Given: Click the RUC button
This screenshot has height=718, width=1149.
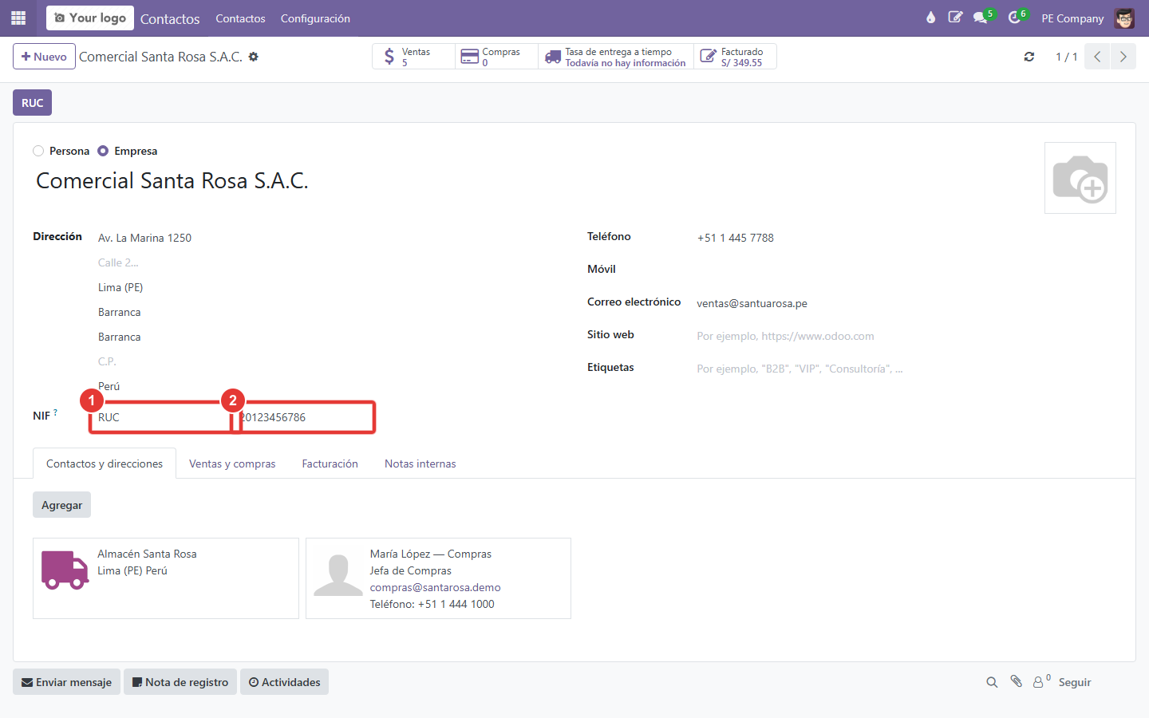Looking at the screenshot, I should tap(33, 103).
